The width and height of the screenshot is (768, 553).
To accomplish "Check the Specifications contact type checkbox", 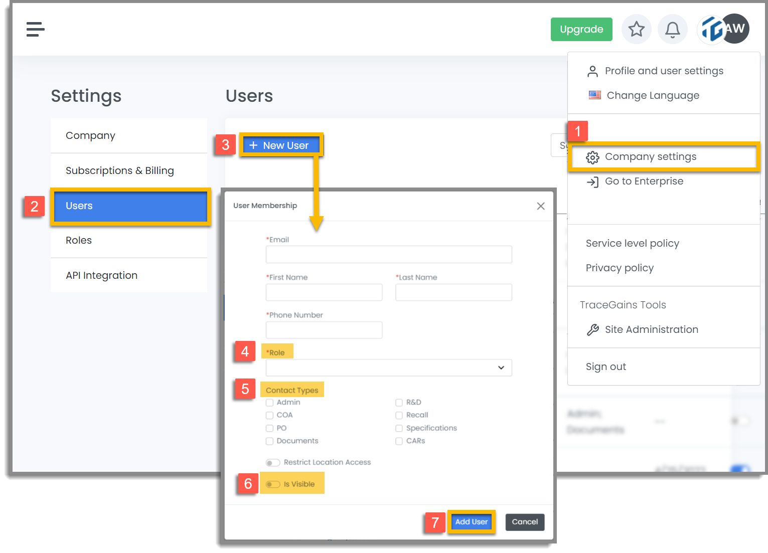I will coord(399,428).
